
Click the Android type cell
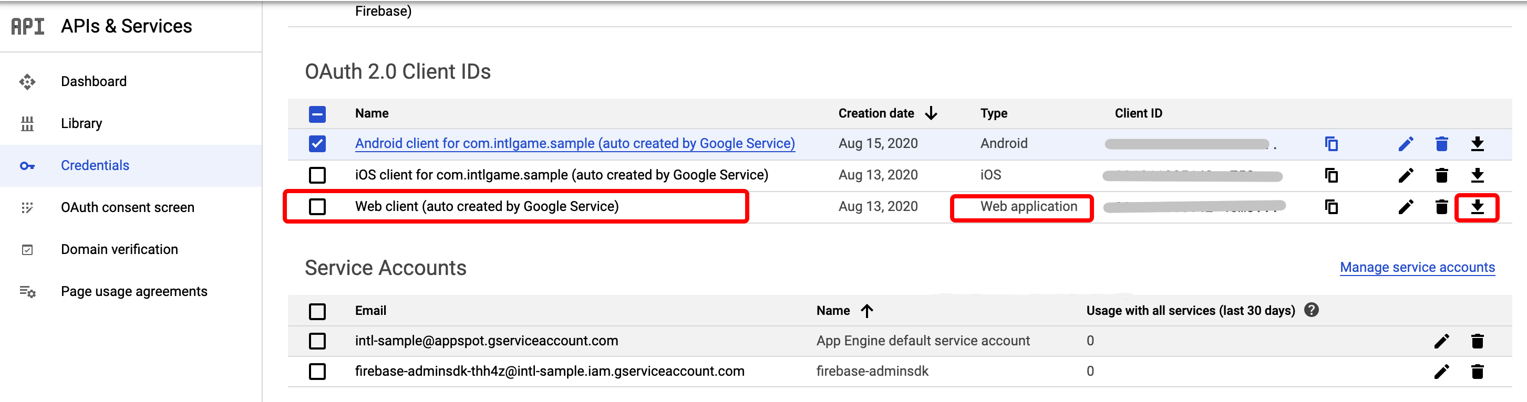tap(1004, 143)
